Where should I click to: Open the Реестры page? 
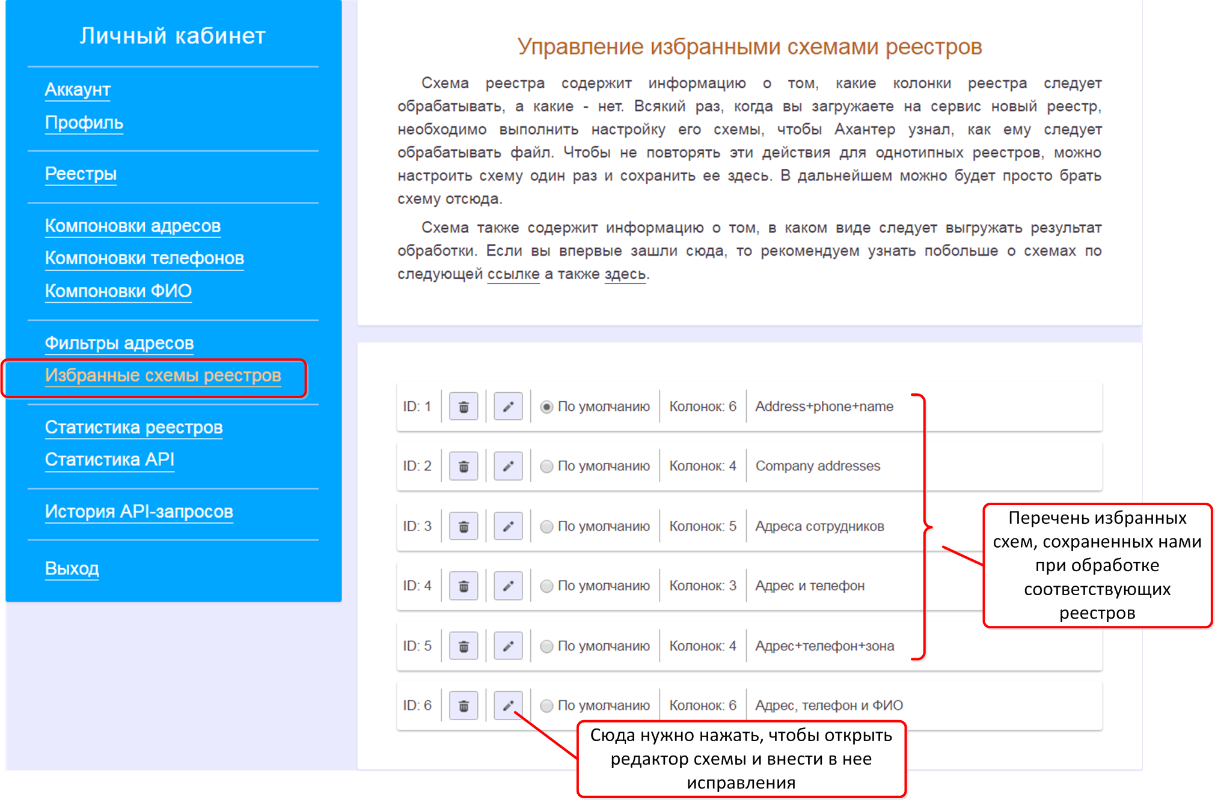[x=81, y=174]
